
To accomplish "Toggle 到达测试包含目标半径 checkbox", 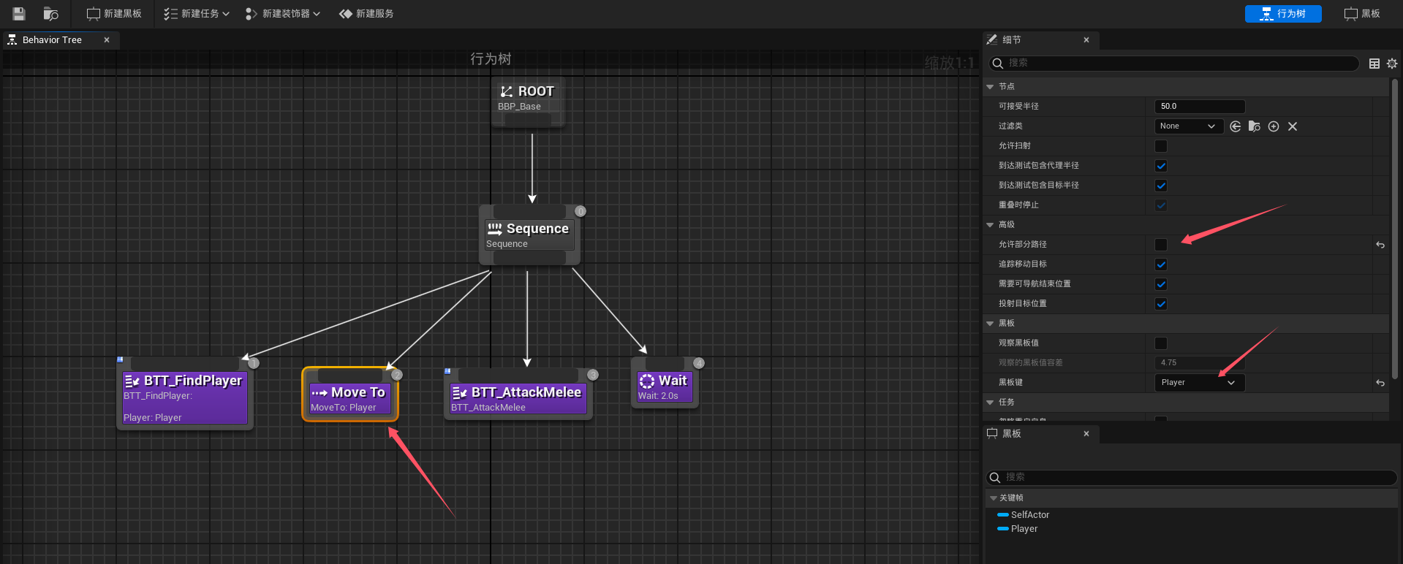I will (x=1161, y=186).
